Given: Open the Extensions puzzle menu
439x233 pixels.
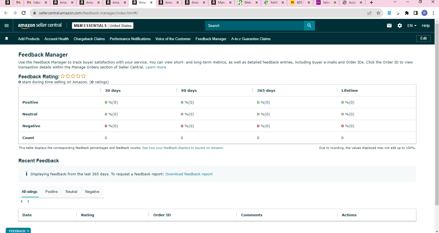Looking at the screenshot, I should pos(407,13).
